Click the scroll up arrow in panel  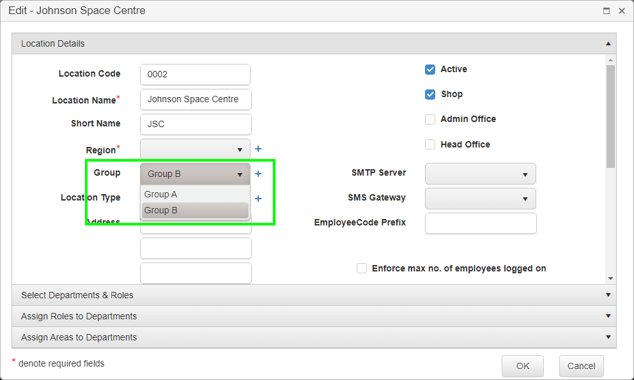click(x=610, y=60)
